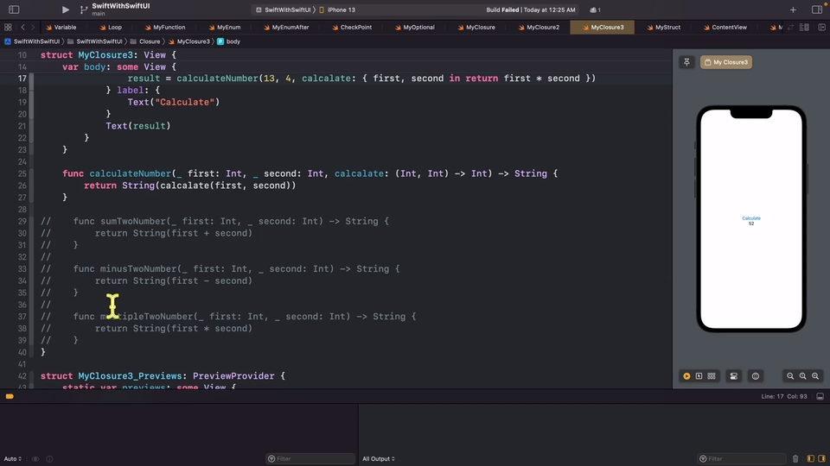This screenshot has width=830, height=466.
Task: Switch to the MyFunction tab
Action: 165,27
